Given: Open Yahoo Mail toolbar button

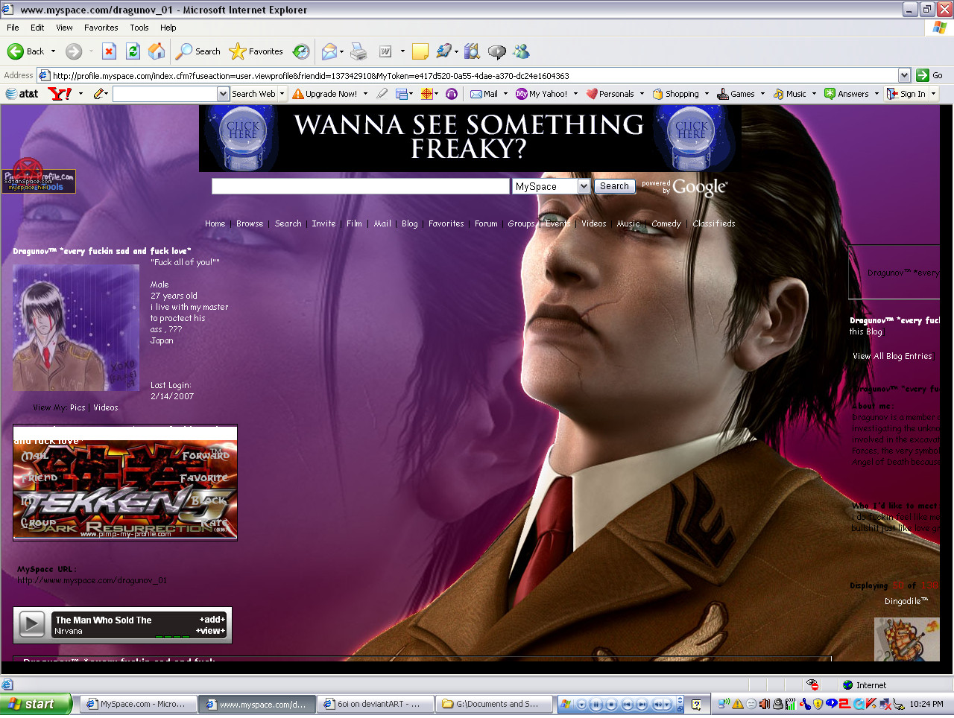Looking at the screenshot, I should (x=484, y=94).
